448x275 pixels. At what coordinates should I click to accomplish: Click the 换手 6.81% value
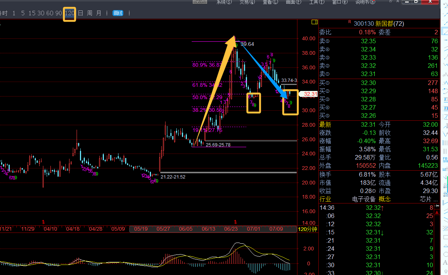[x=367, y=174]
